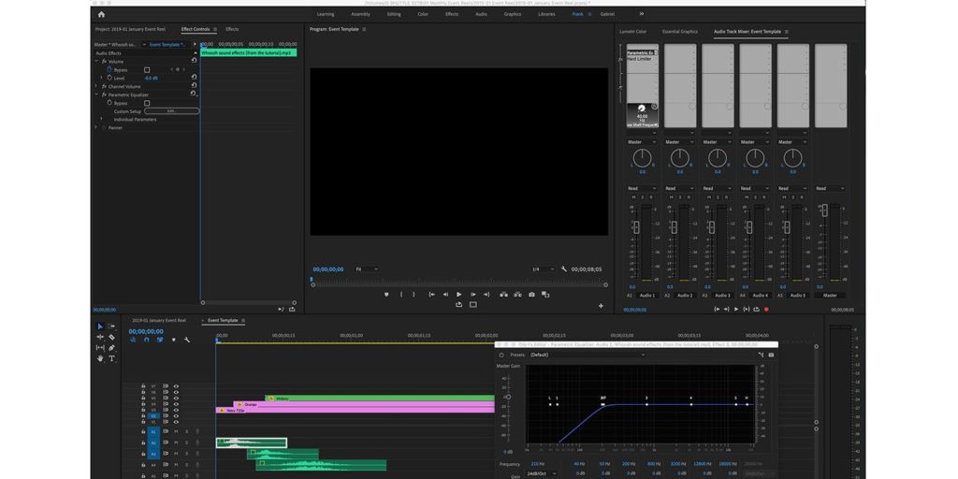Expand Individual Parameters in Effect Controls
The image size is (958, 479).
pyautogui.click(x=103, y=119)
